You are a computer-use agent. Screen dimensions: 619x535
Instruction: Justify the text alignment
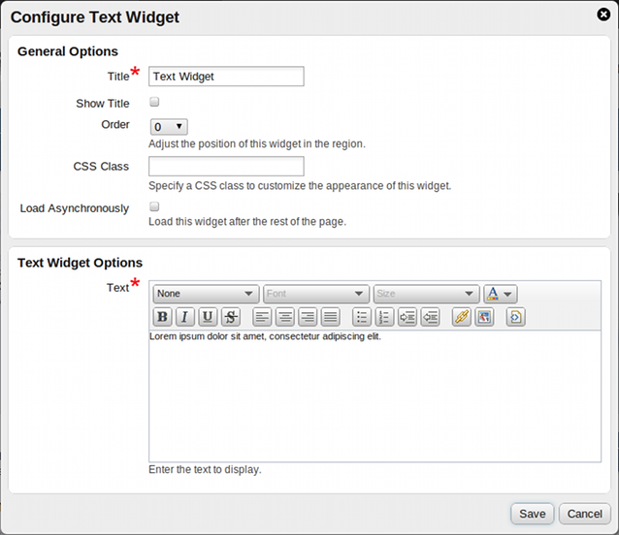[331, 317]
